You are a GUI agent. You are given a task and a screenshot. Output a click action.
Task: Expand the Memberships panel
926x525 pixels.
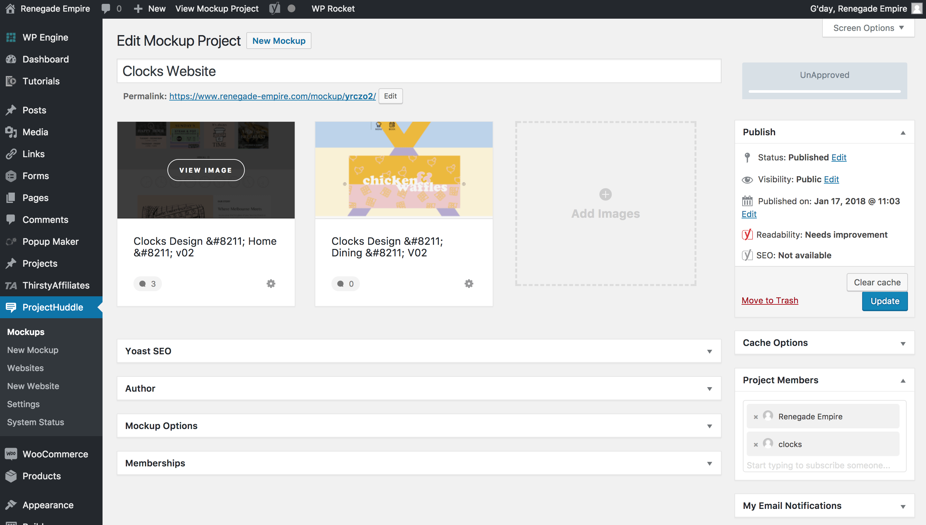[709, 464]
